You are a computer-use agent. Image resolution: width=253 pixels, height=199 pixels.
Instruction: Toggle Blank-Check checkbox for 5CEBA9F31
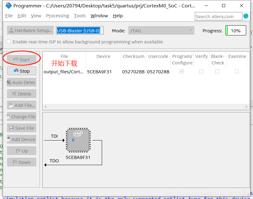217,71
